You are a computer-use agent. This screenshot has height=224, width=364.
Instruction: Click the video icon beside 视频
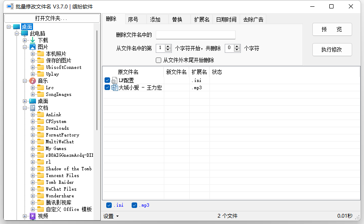[x=33, y=216]
